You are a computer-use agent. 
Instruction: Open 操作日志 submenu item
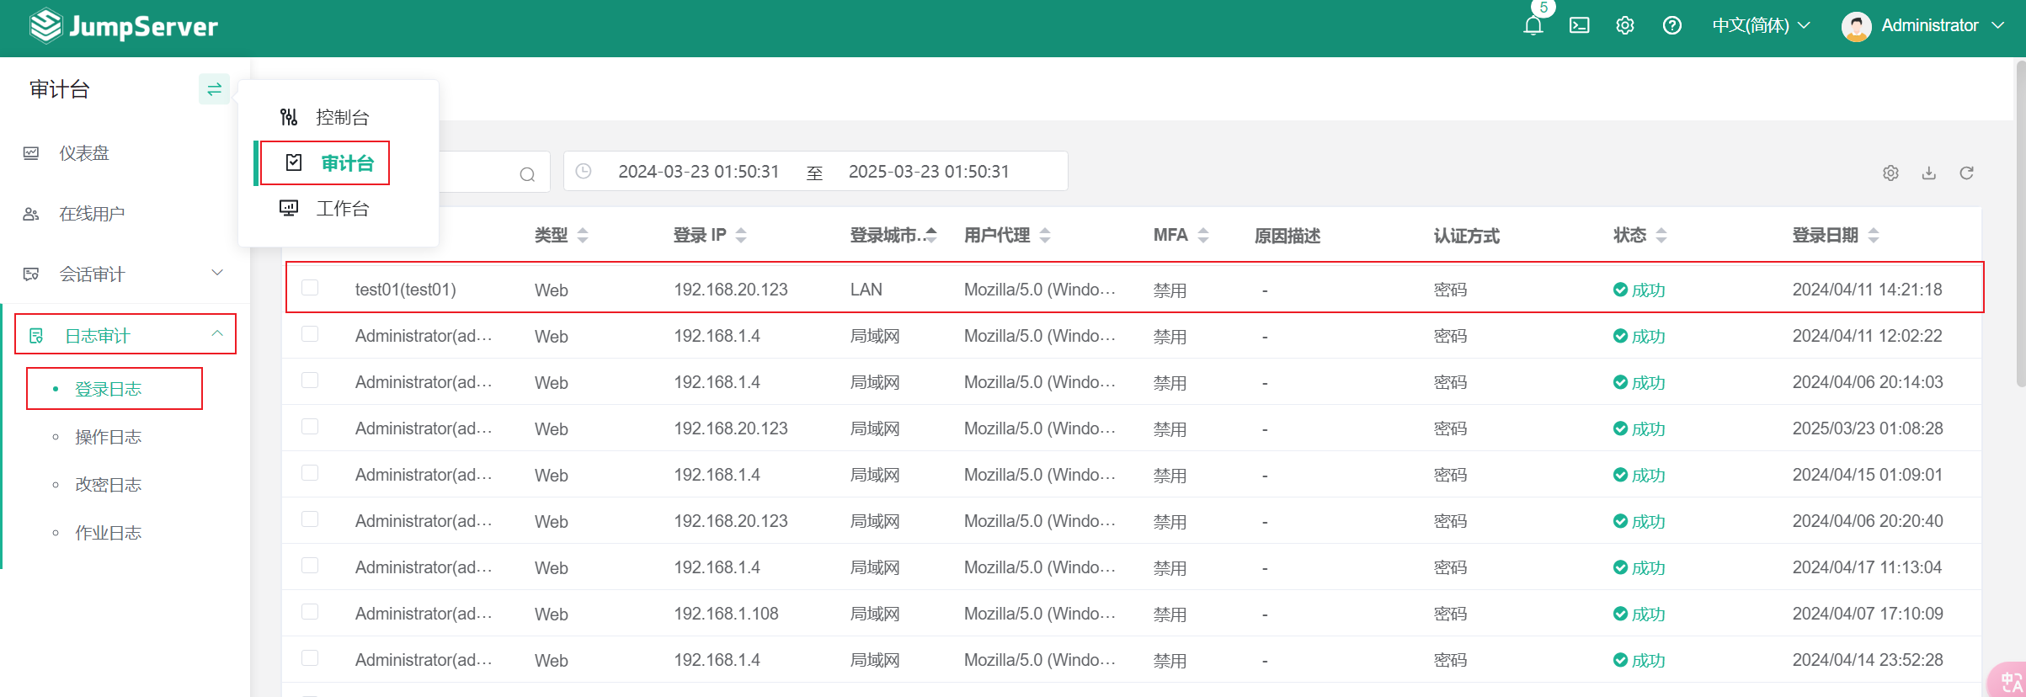[109, 437]
